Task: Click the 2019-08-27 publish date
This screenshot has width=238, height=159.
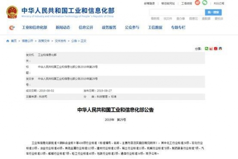Action: tap(104, 91)
